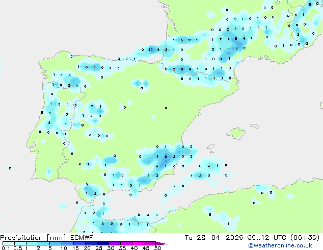Click legend scale label '35'
323x250 pixels.
pos(122,248)
